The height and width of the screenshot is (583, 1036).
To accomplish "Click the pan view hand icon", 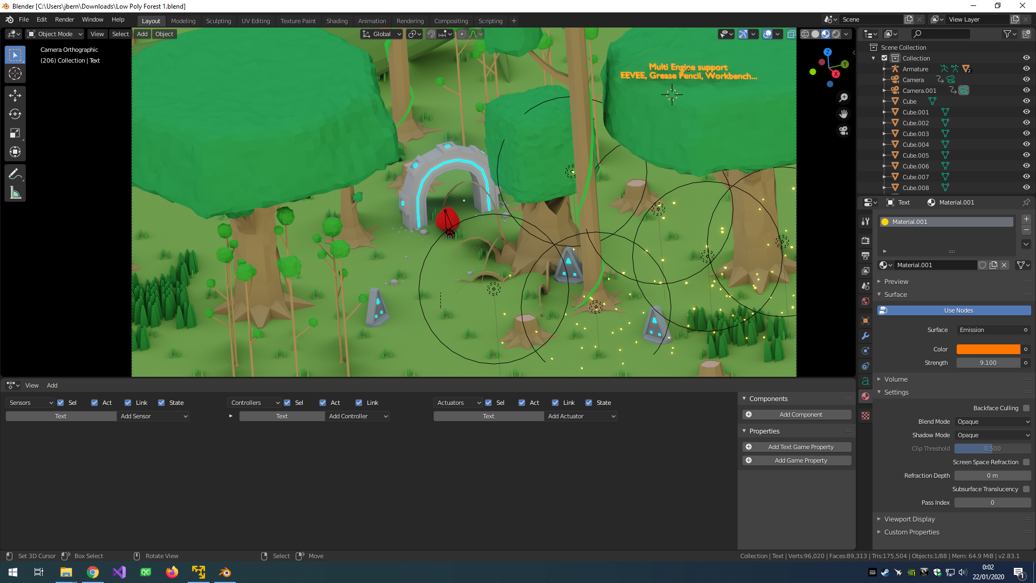I will point(843,114).
